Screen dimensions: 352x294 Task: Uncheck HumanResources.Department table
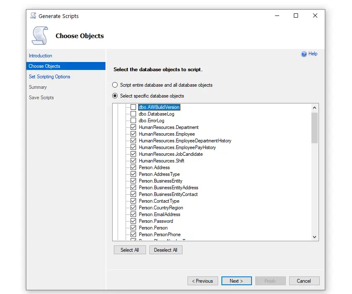tap(133, 127)
